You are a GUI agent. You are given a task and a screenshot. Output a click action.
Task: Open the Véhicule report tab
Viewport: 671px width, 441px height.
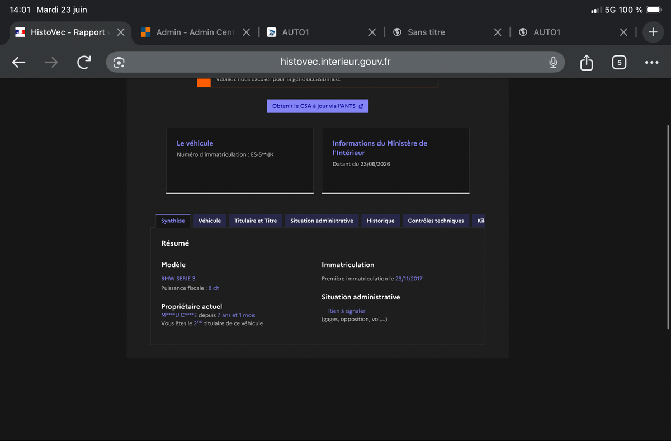(210, 221)
